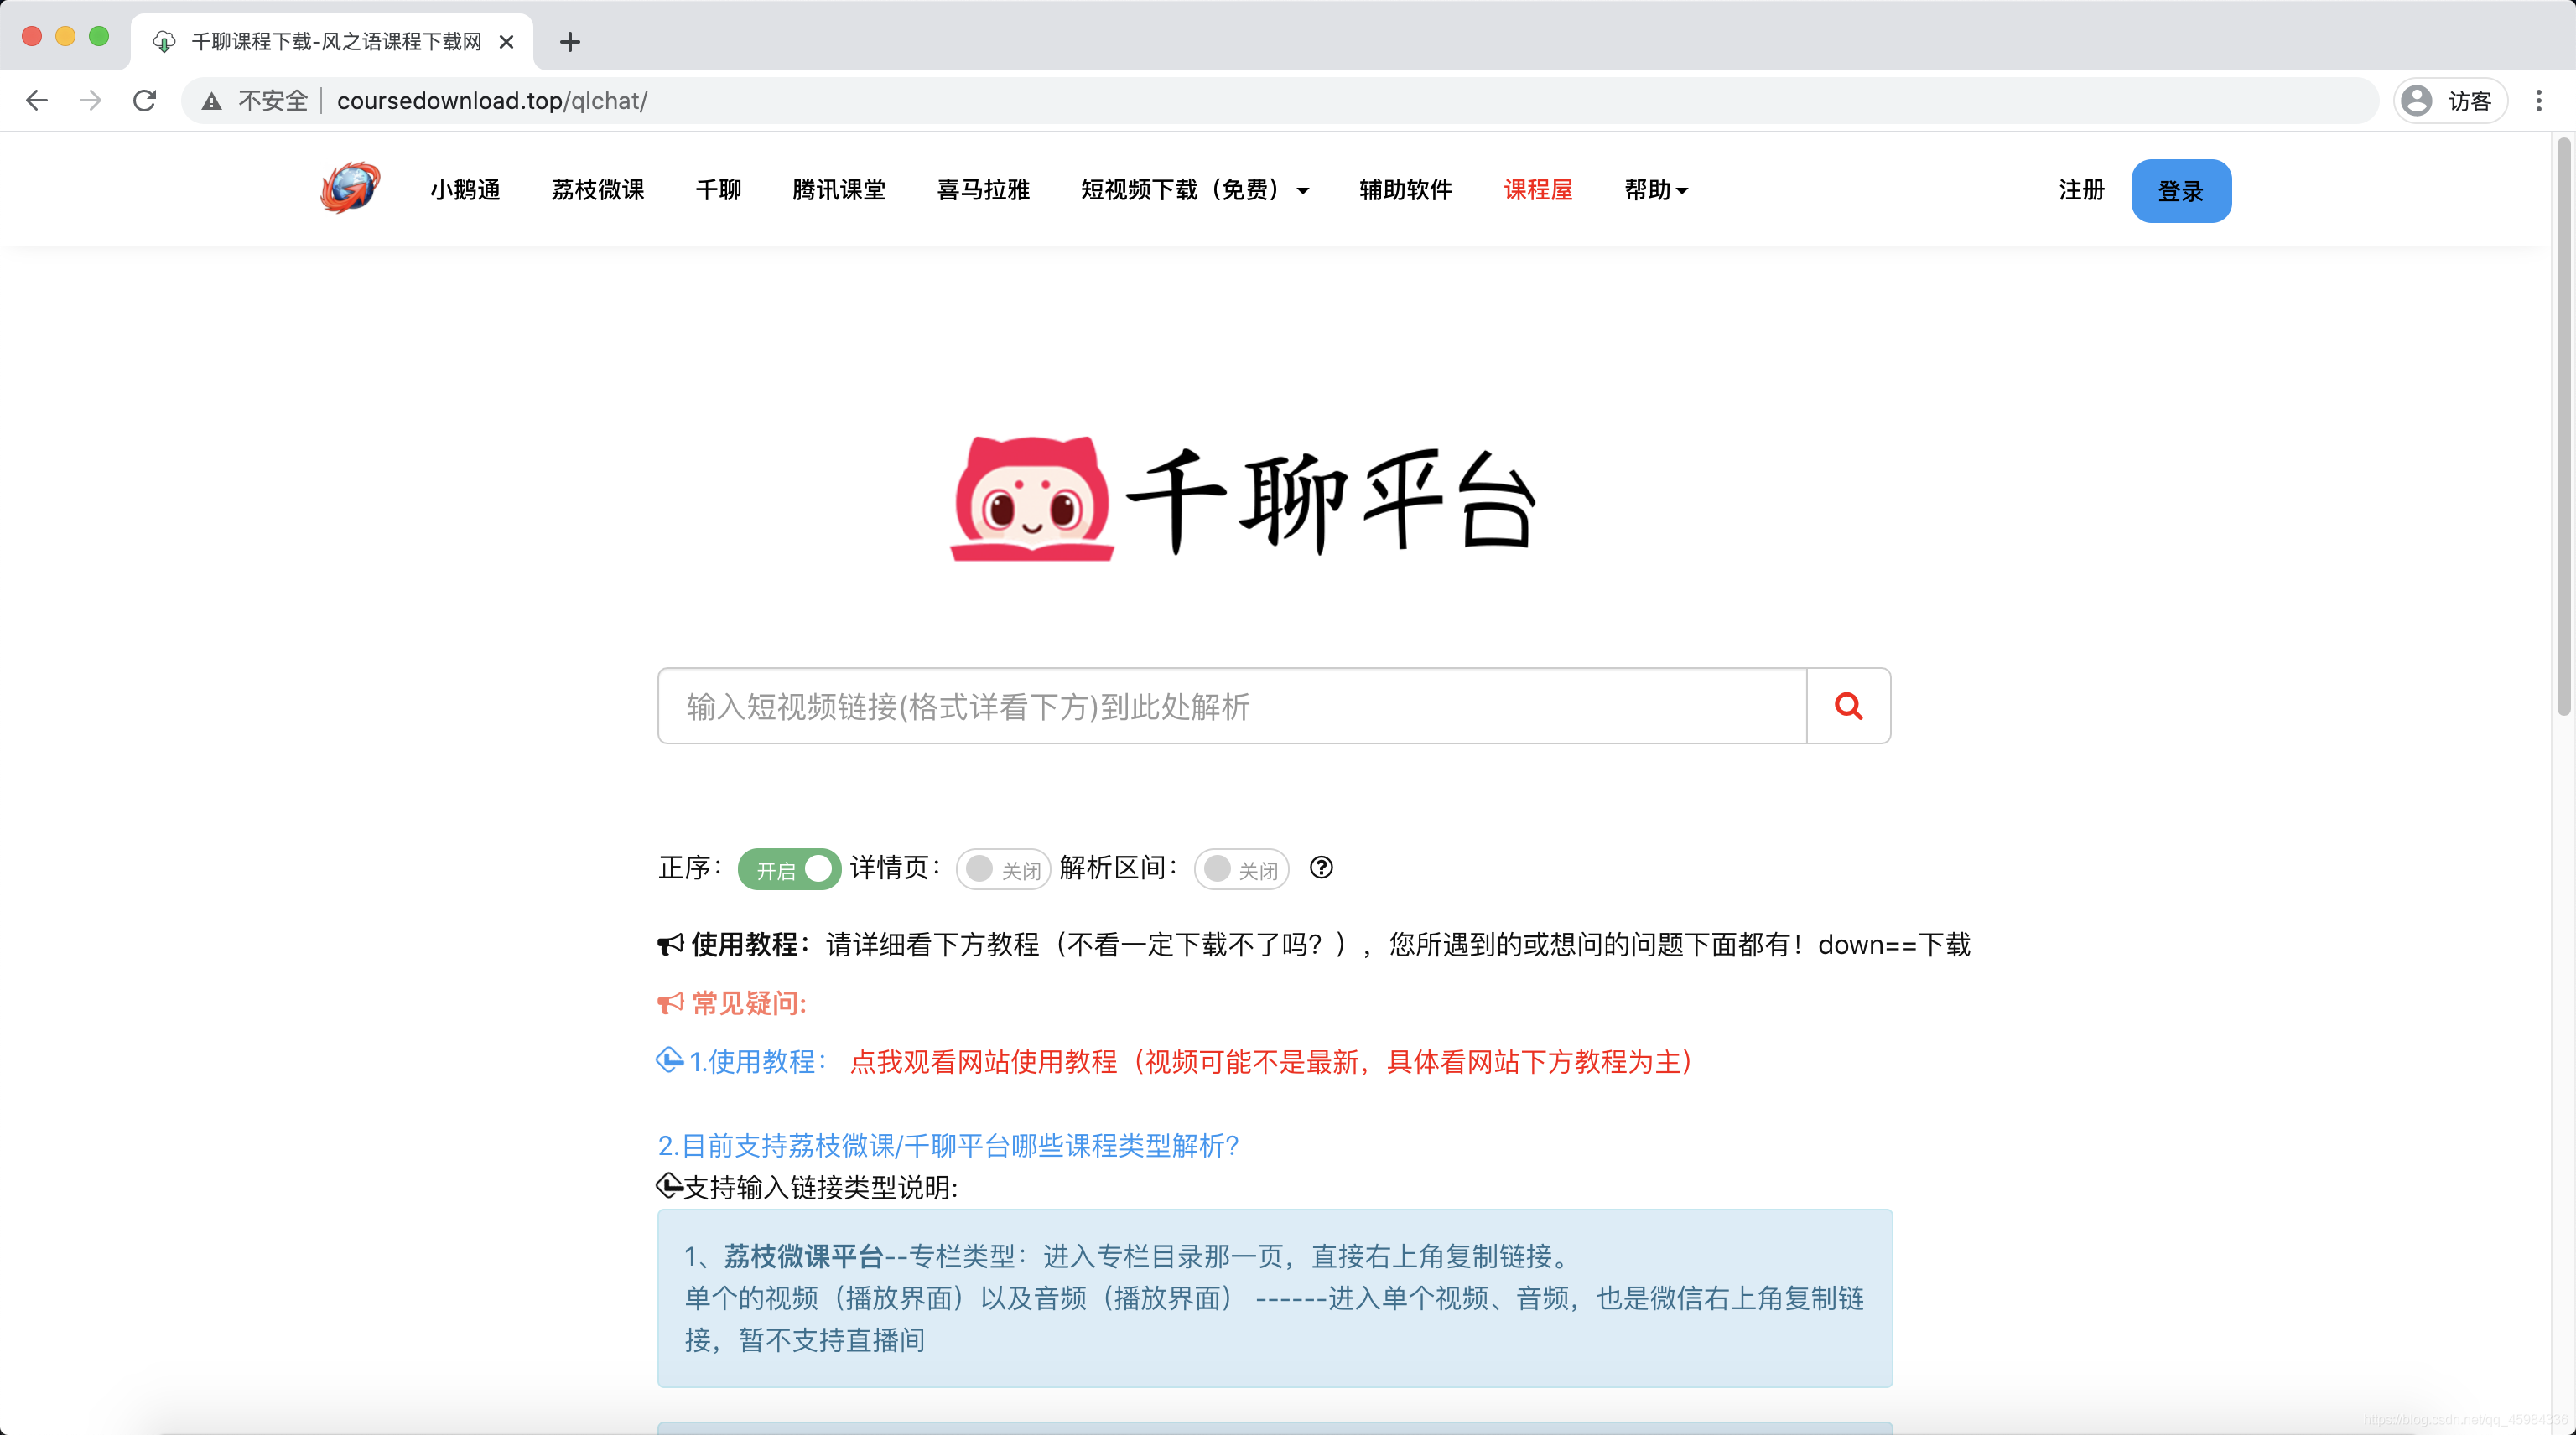Click the red megaphone icon beside 常见疑问
Viewport: 2576px width, 1435px height.
(x=670, y=1002)
